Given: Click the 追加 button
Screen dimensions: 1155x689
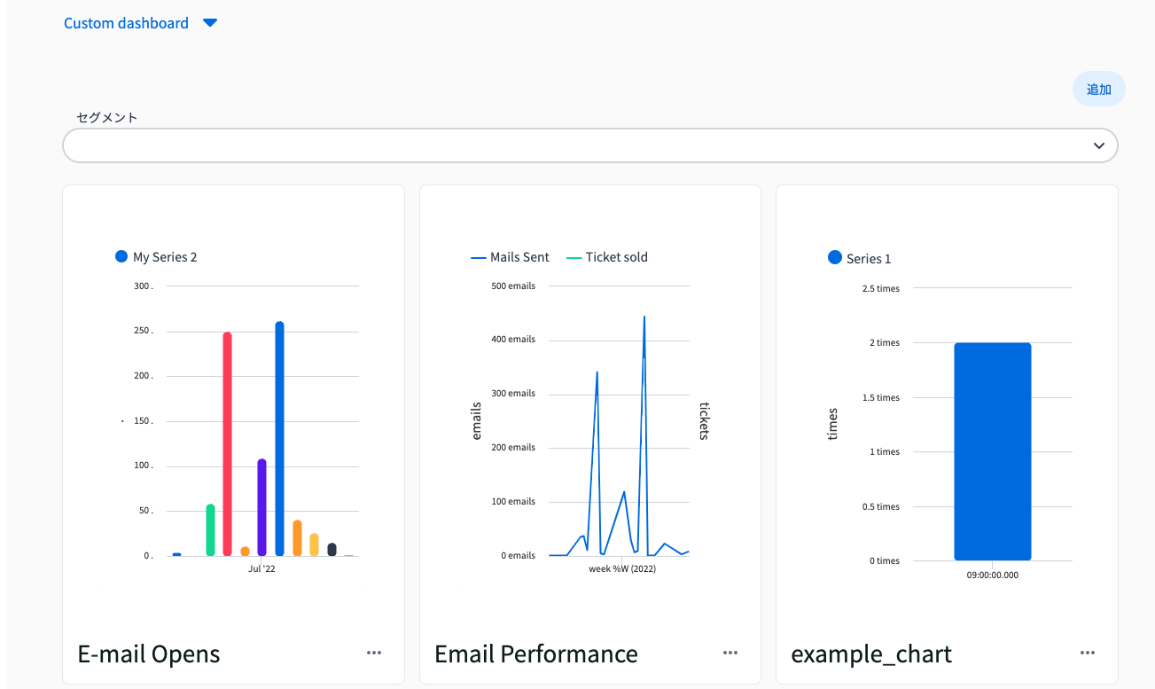Looking at the screenshot, I should click(1099, 89).
